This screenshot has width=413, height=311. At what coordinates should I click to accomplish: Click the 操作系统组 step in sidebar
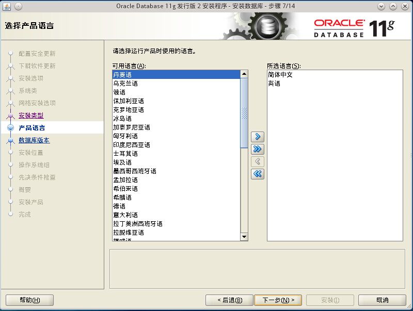pos(34,165)
